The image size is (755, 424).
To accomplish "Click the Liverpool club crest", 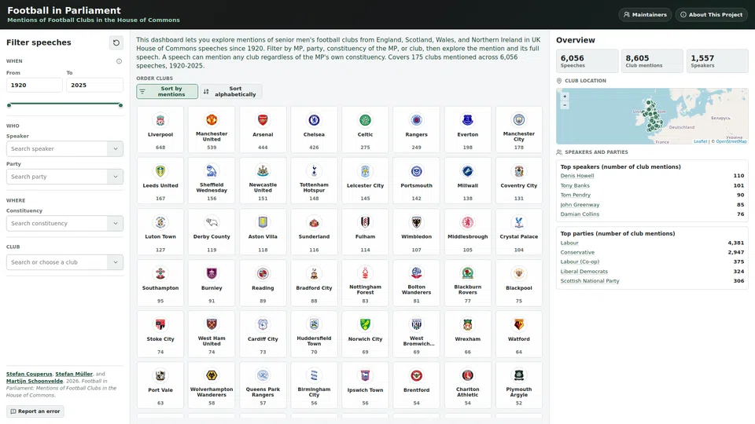I will coord(160,119).
